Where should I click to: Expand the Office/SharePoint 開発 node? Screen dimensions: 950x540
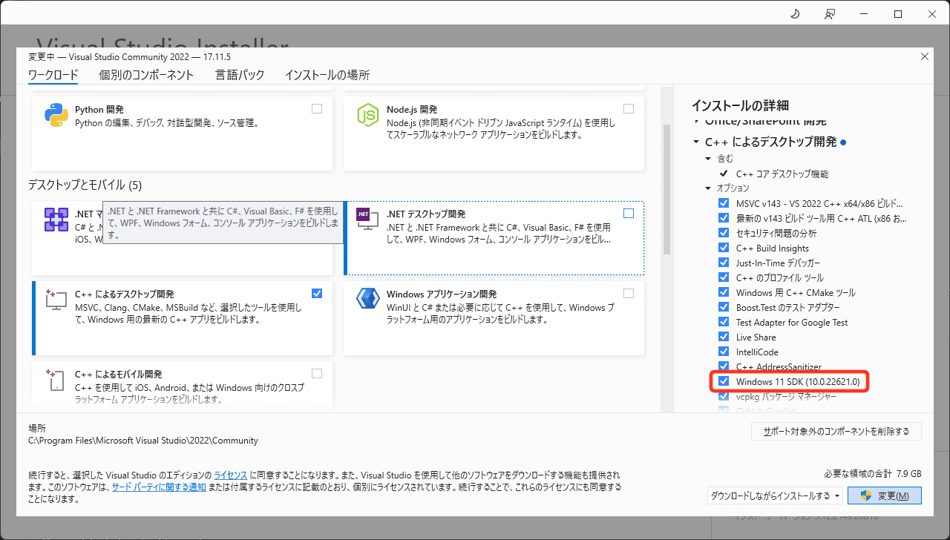[x=696, y=121]
